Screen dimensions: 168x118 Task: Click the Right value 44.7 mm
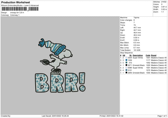tap(137, 30)
